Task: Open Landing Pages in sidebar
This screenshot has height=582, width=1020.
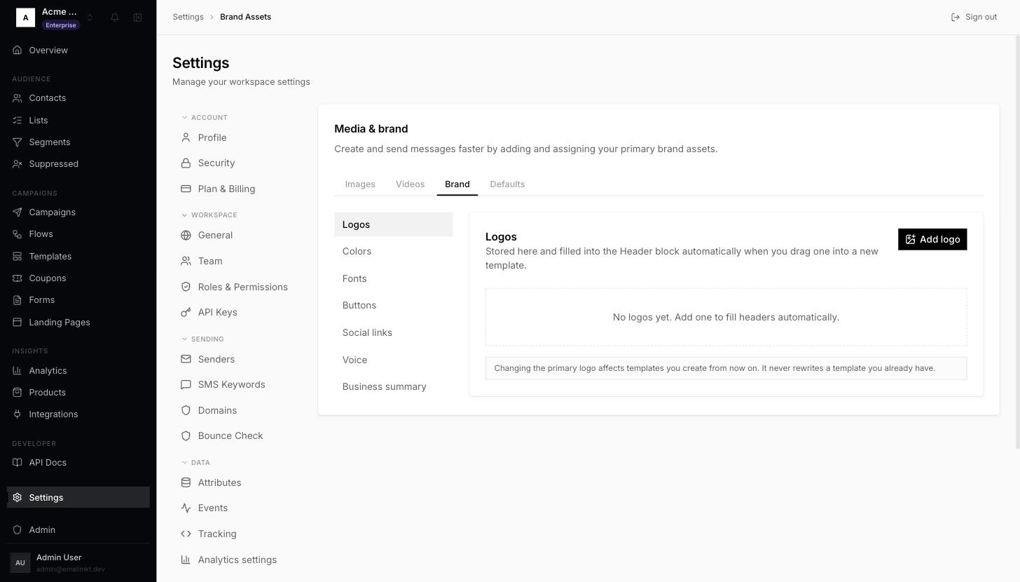Action: coord(78,323)
